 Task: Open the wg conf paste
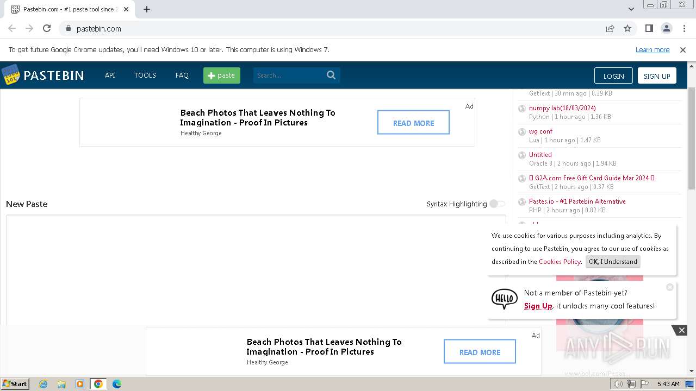pos(540,131)
